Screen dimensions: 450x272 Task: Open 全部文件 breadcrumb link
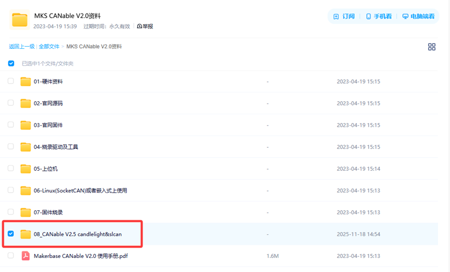point(49,46)
